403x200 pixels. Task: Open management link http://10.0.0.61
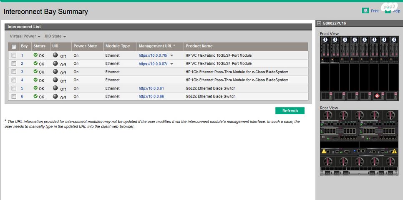[151, 88]
